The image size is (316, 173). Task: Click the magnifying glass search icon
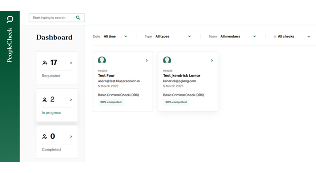pyautogui.click(x=78, y=18)
